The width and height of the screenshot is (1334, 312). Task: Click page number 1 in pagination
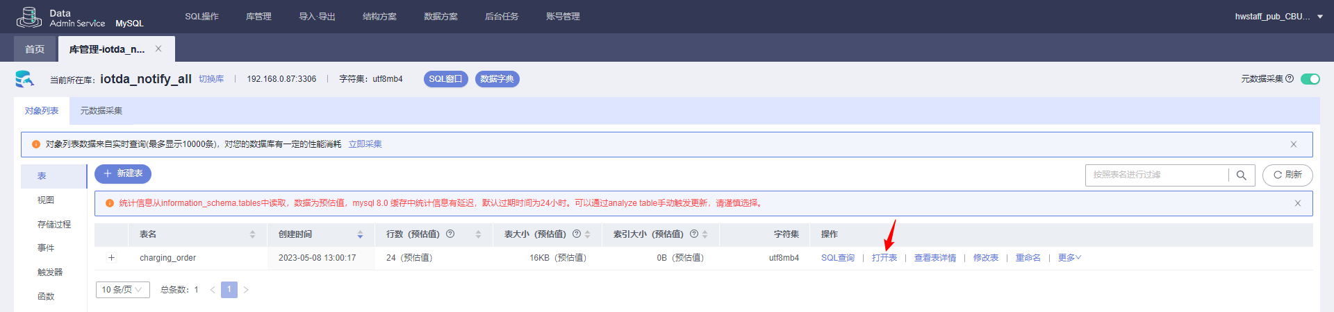229,290
